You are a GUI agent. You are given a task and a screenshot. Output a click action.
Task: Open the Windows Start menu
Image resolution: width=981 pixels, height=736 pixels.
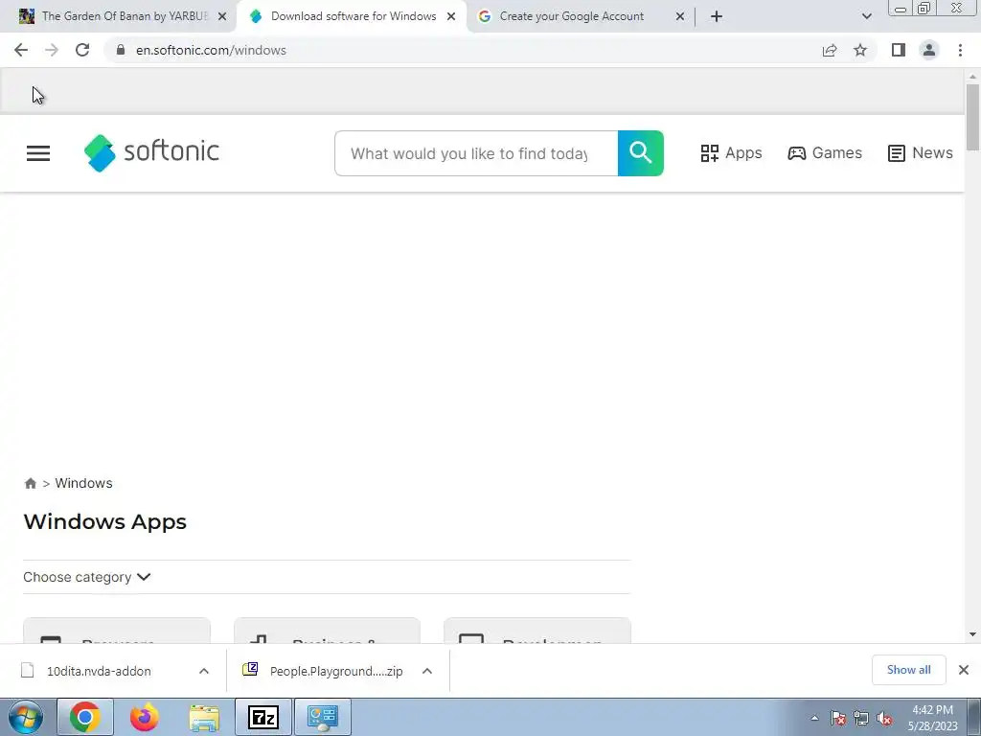tap(25, 717)
